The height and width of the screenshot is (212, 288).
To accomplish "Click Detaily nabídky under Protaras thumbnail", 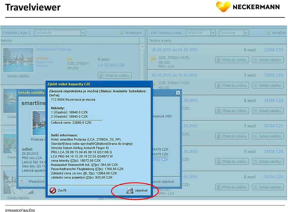I will click(18, 76).
